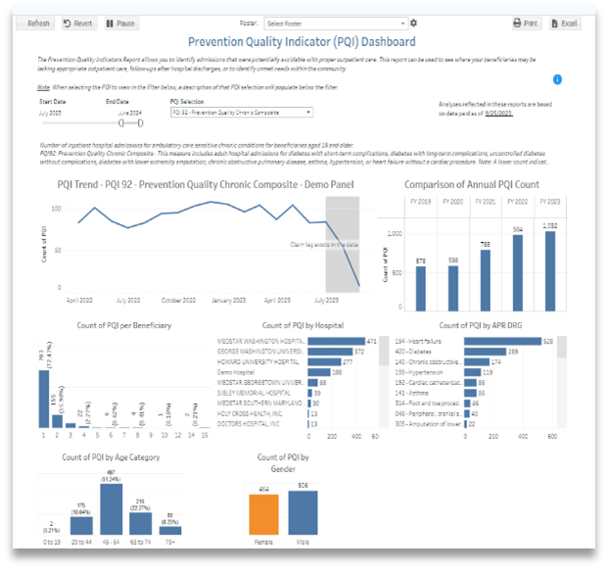
Task: Click the blue information icon
Action: [x=557, y=79]
